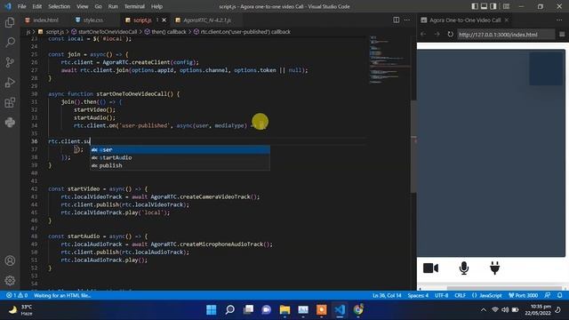Split the editor to the right
569x320 pixels.
[x=397, y=20]
